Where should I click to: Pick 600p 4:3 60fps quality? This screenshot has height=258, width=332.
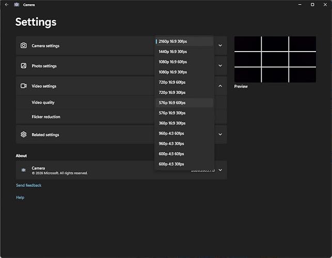click(184, 154)
